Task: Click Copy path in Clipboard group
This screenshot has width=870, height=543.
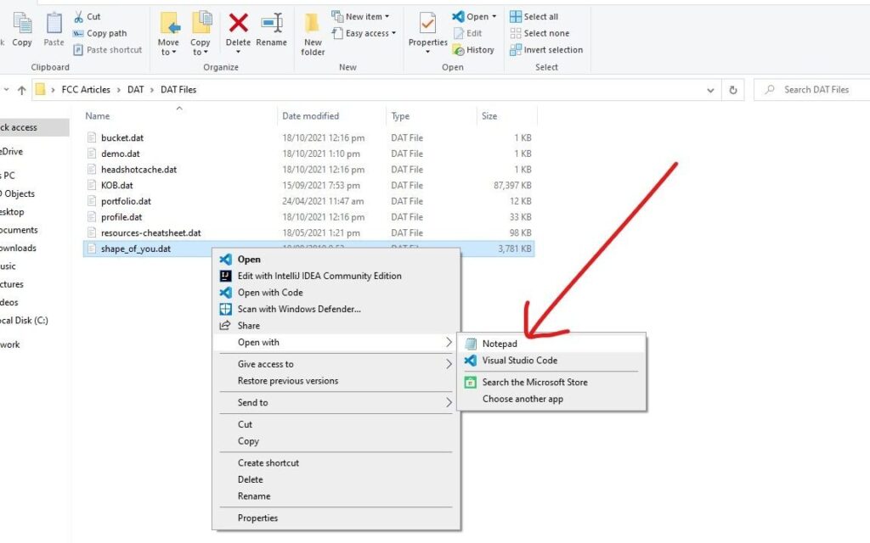Action: click(x=106, y=34)
